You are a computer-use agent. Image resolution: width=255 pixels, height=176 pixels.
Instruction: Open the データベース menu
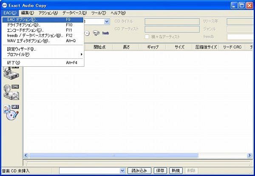pyautogui.click(x=75, y=13)
